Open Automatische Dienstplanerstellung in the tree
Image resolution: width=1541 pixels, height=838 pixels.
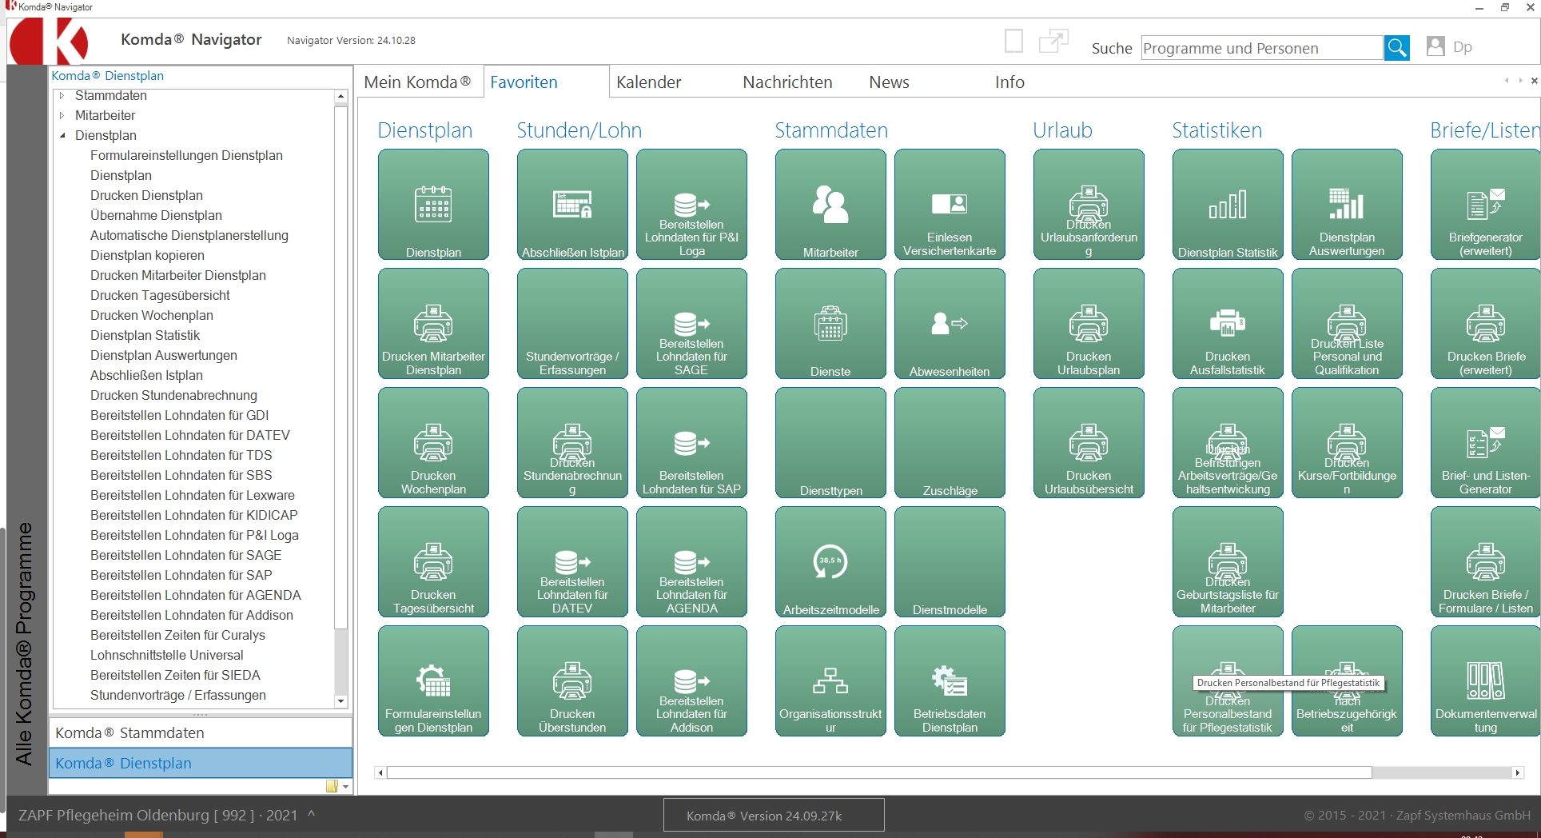(x=189, y=236)
